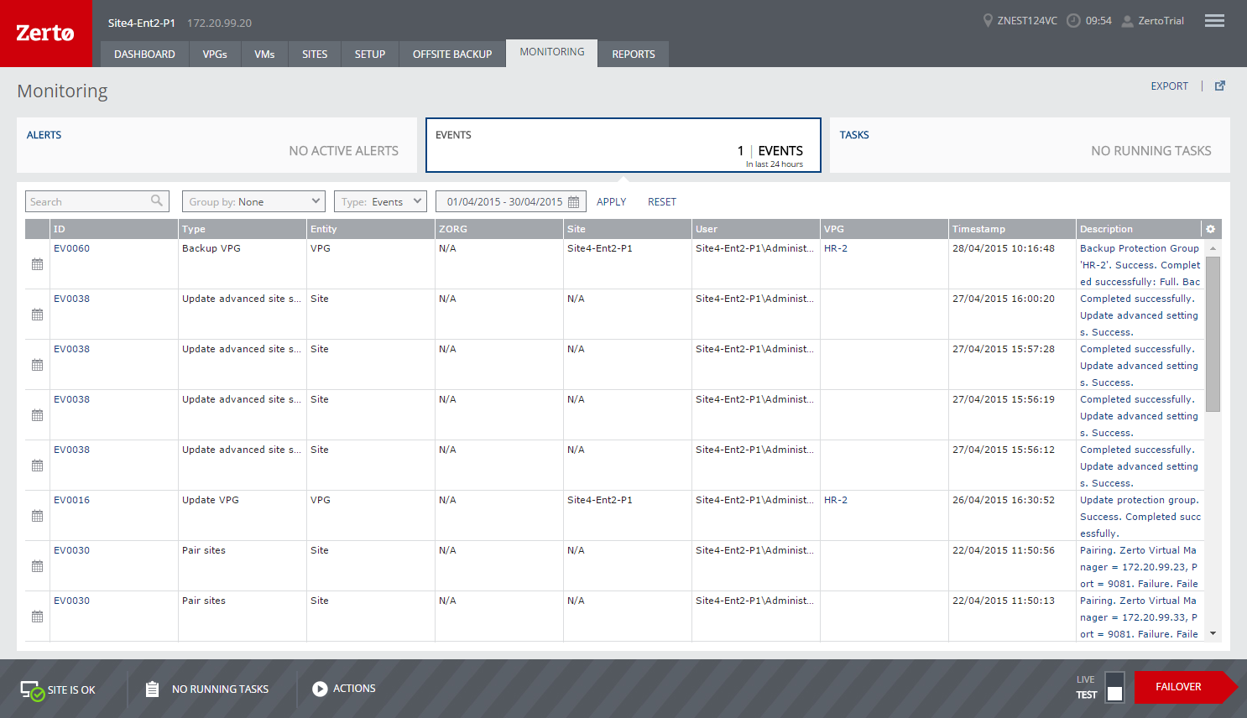
Task: Click the clock icon beside 09:54
Action: (x=1073, y=20)
